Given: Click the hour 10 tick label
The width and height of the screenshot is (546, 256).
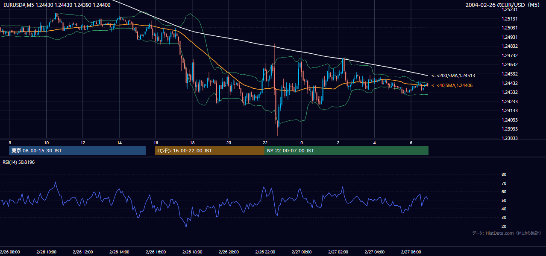Looking at the screenshot, I should pyautogui.click(x=46, y=143).
